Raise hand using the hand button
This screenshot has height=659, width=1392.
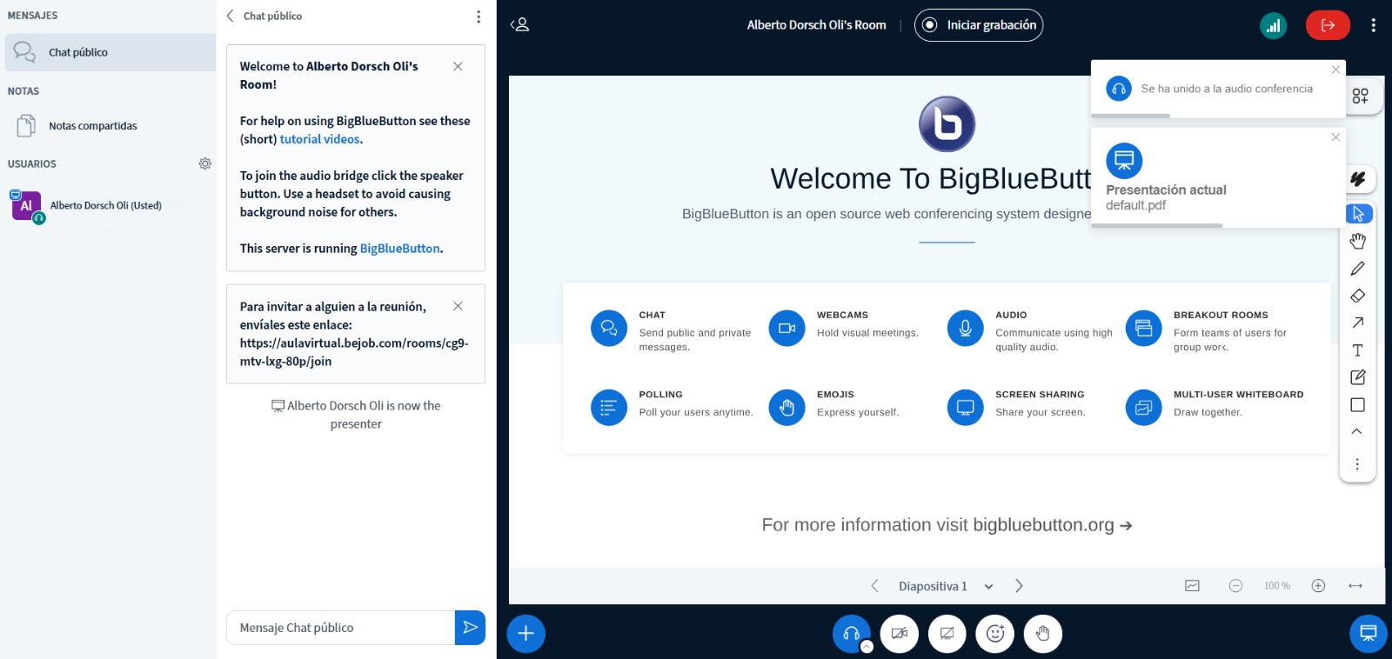(1043, 634)
